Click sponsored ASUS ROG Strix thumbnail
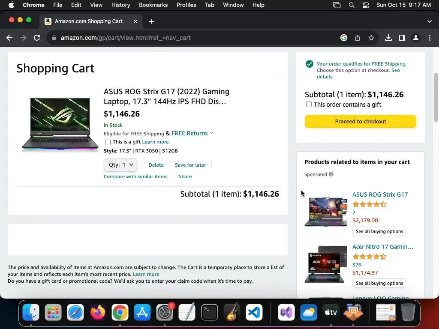The width and height of the screenshot is (439, 329). (x=326, y=212)
